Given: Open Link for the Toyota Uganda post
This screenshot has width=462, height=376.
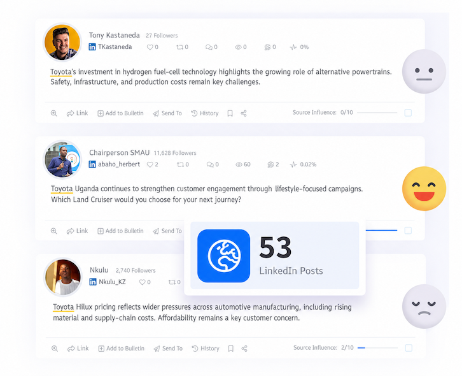Looking at the screenshot, I should pyautogui.click(x=77, y=231).
